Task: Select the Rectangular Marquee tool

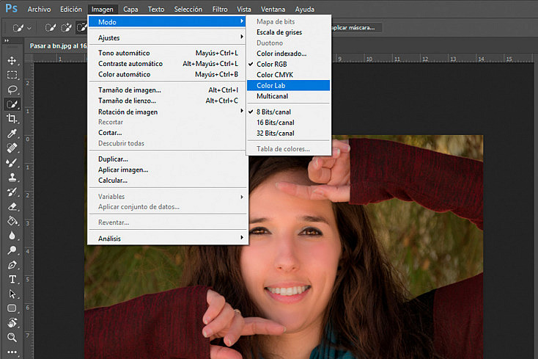Action: pyautogui.click(x=12, y=75)
